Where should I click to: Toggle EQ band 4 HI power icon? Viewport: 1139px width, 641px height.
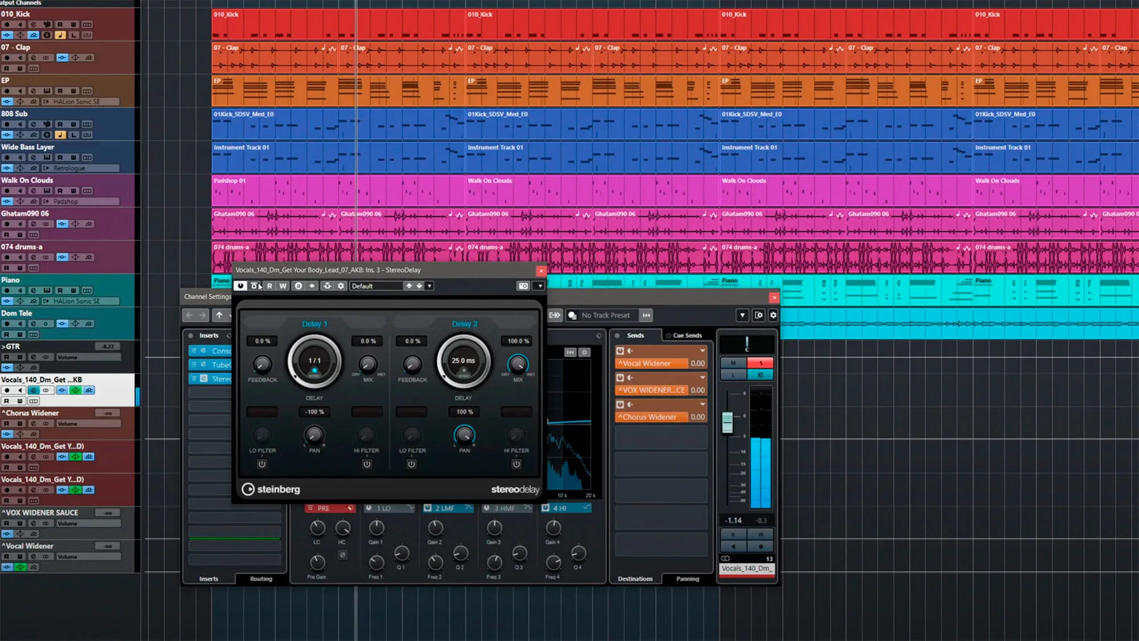tap(546, 508)
